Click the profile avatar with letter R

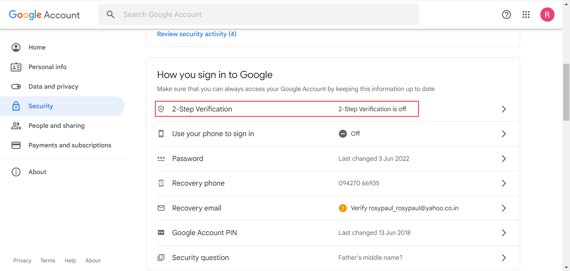point(547,15)
